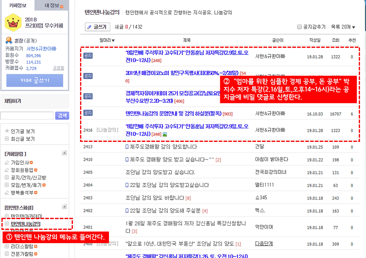Click the mobile icon on post 2413

pos(127,147)
